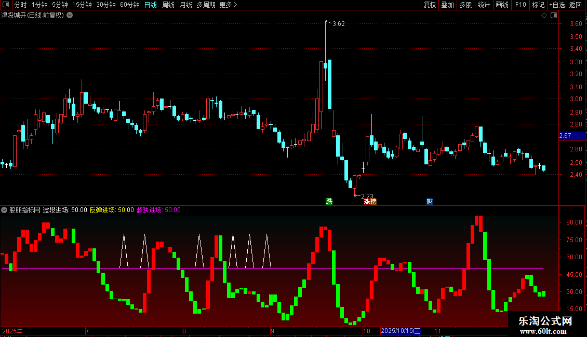
Task: Select the 15分钟 period
Action: click(x=82, y=5)
